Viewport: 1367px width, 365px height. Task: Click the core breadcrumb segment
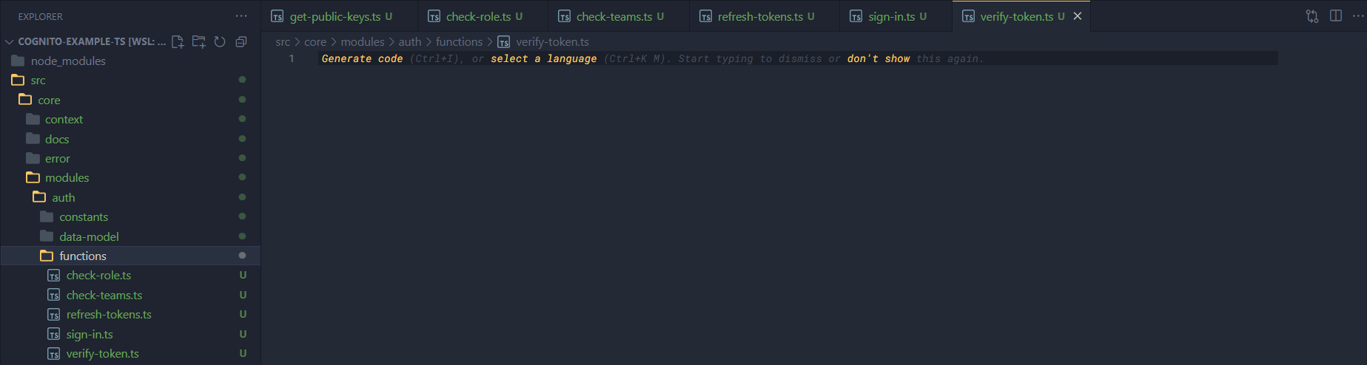[x=315, y=42]
